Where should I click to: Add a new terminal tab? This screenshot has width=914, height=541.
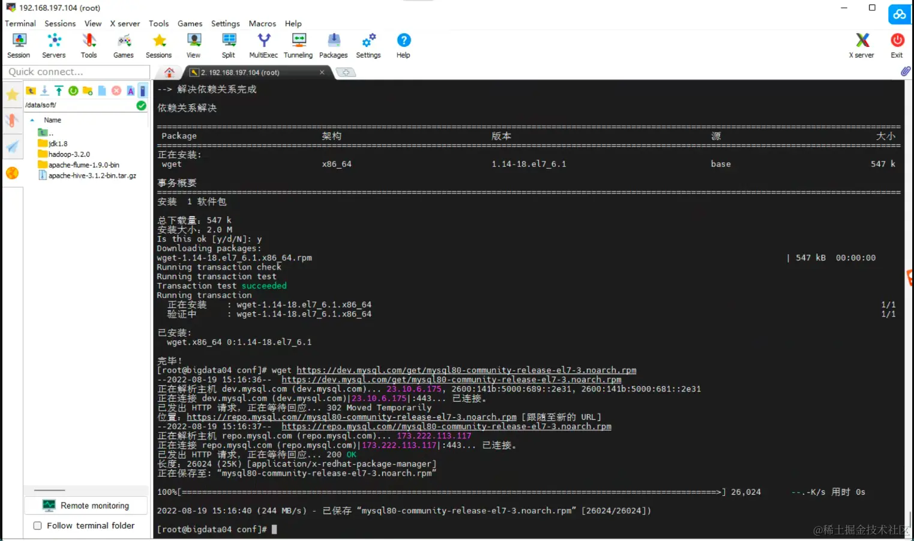point(346,72)
